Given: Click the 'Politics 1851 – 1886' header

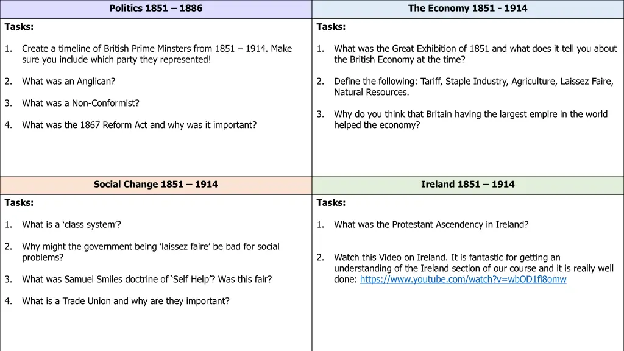Looking at the screenshot, I should tap(156, 9).
